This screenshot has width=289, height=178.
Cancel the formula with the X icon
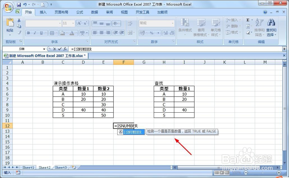click(54, 49)
